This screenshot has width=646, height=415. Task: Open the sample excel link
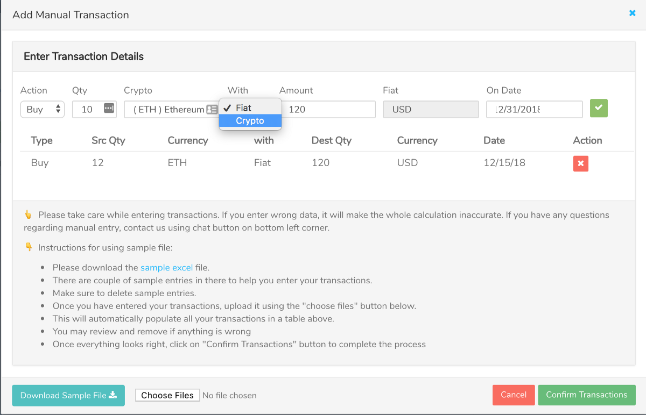[166, 267]
